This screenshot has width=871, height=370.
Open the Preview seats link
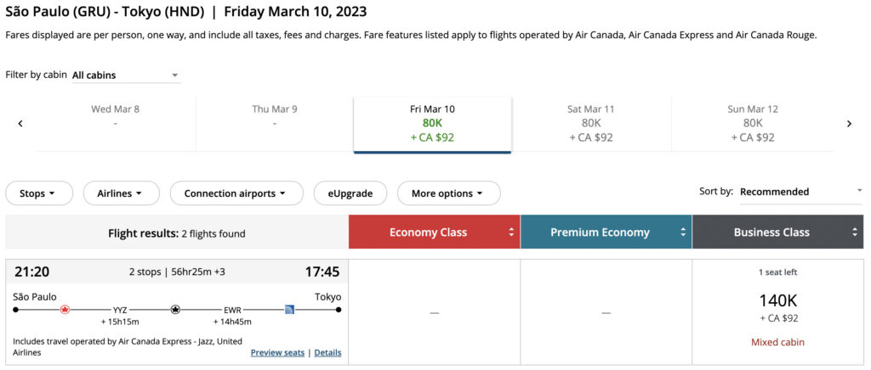(277, 353)
